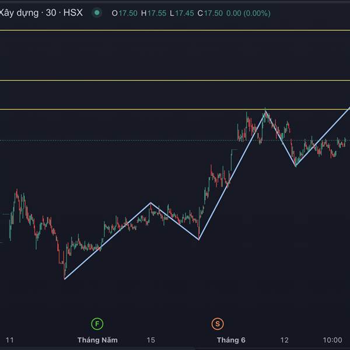This screenshot has width=350, height=350.
Task: Click the '15' date label on time axis
Action: coord(151,340)
